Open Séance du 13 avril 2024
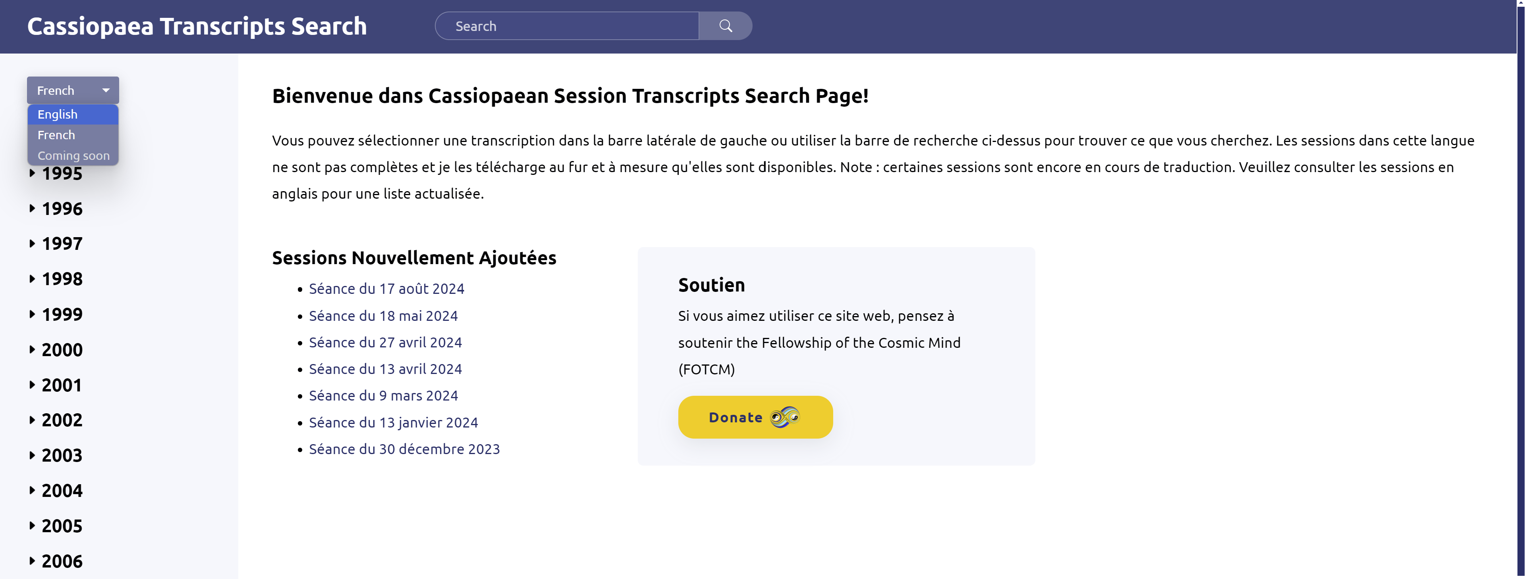The image size is (1525, 579). pyautogui.click(x=385, y=369)
